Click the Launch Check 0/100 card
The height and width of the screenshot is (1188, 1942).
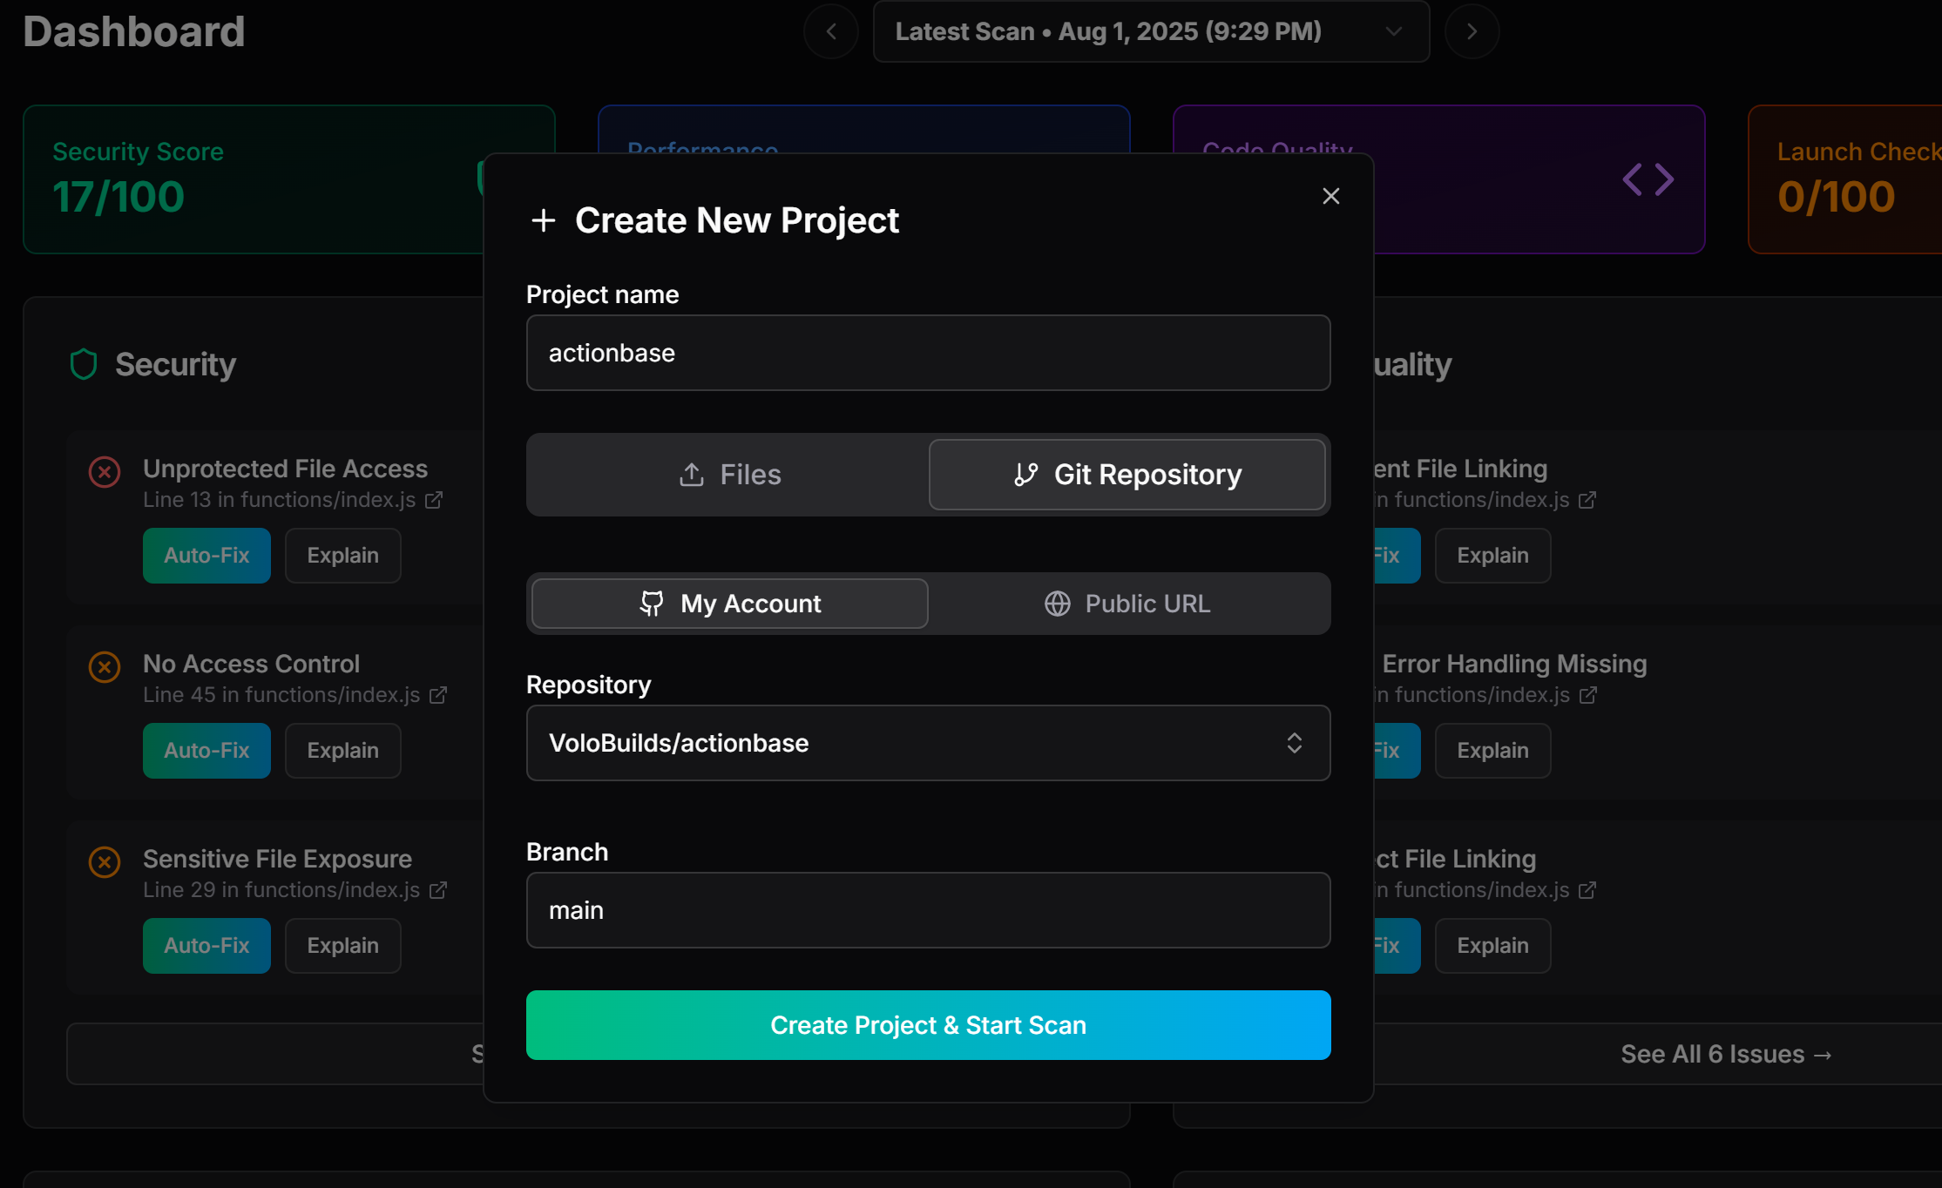point(1844,179)
